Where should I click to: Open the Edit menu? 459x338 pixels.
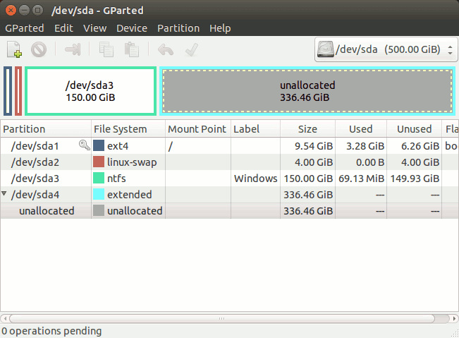click(63, 28)
